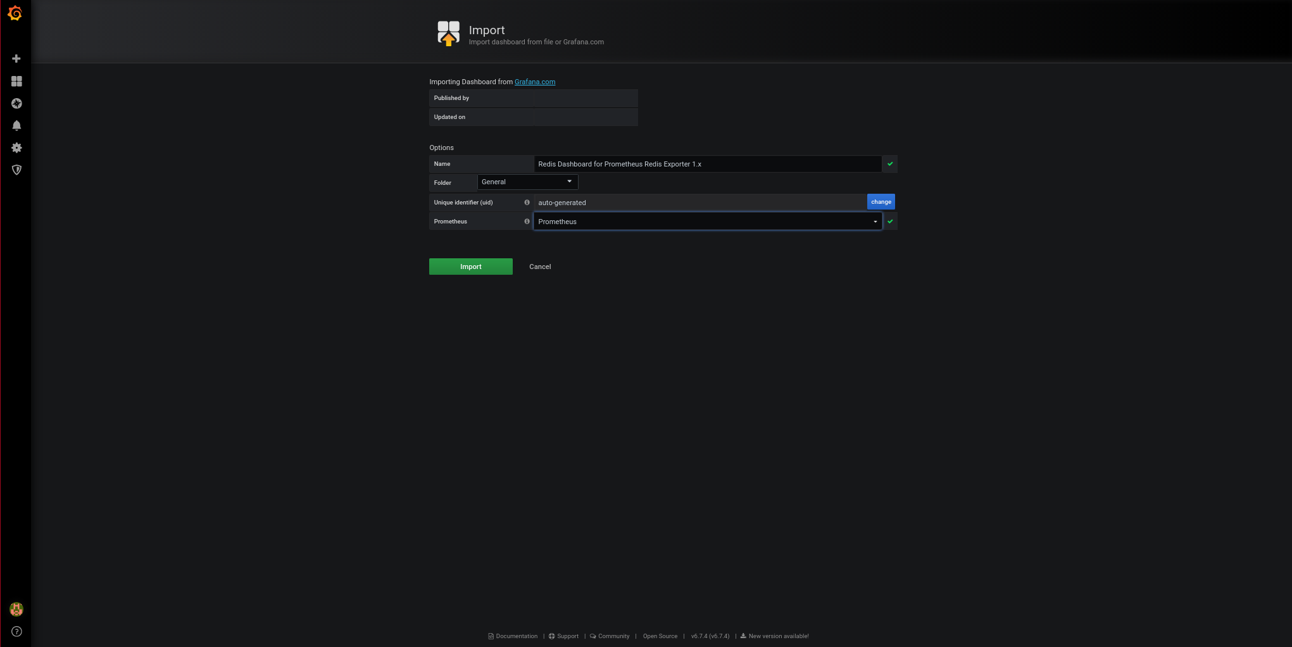Click the info icon beside Prometheus label
The image size is (1292, 647).
527,222
